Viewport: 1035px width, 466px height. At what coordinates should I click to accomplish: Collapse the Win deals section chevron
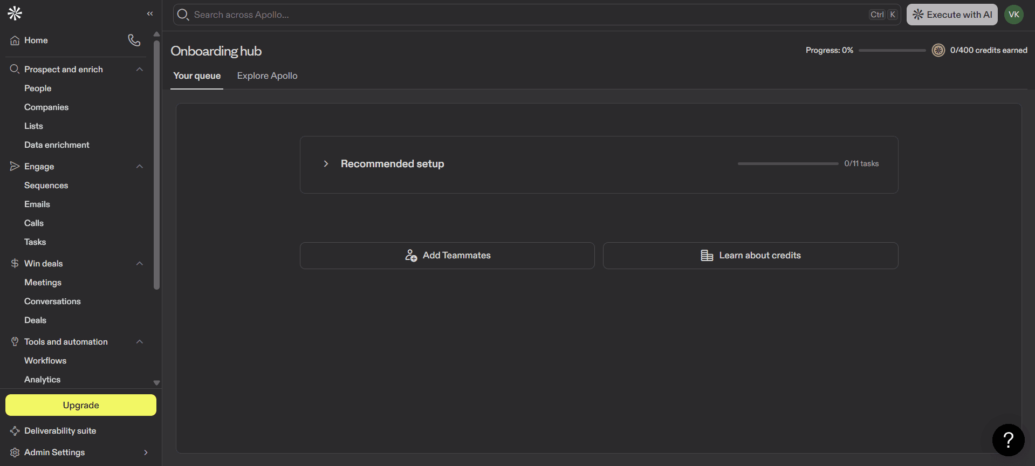pyautogui.click(x=140, y=263)
